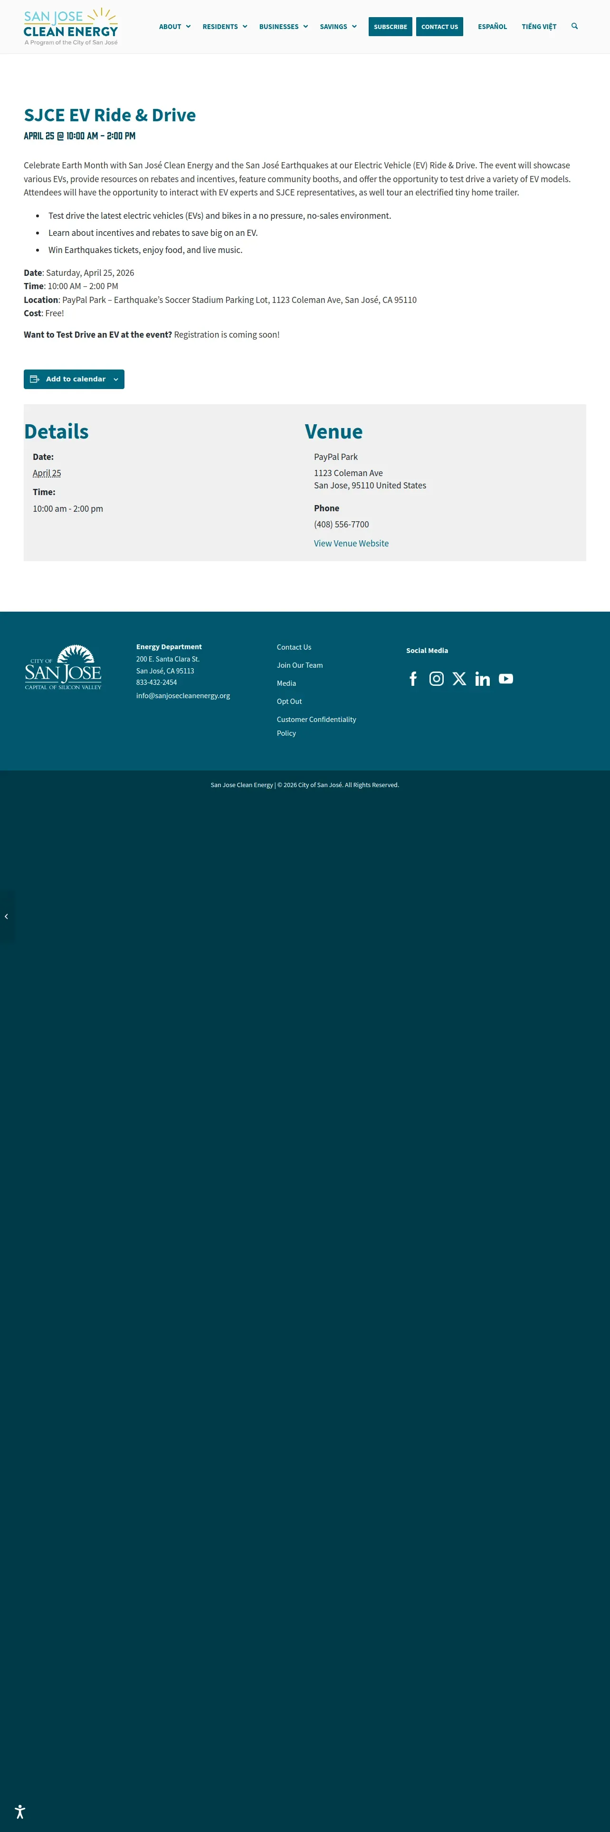Click the info@sanjosecleanenergy.org email link
This screenshot has width=610, height=1832.
[x=183, y=695]
